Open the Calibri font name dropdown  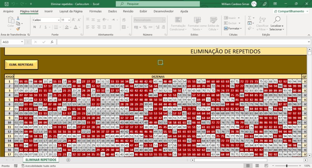59,20
